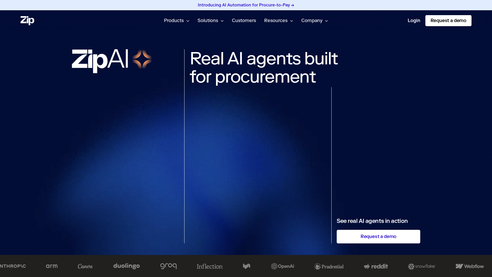This screenshot has width=492, height=277.
Task: Click the ZipAI sparkle star icon
Action: tap(142, 59)
